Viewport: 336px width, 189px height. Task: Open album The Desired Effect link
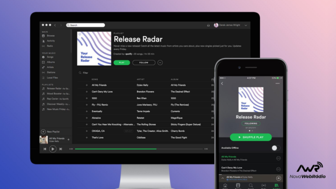click(180, 92)
